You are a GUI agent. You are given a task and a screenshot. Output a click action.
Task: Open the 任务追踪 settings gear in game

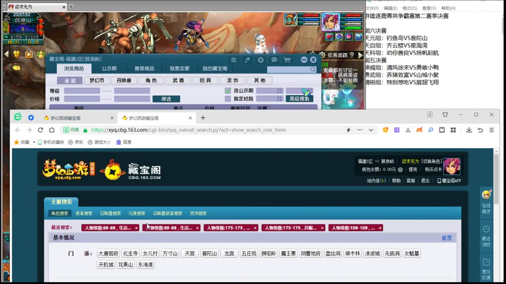tap(322, 55)
